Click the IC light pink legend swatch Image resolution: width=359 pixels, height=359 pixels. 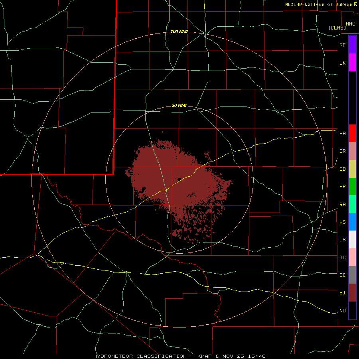click(352, 257)
